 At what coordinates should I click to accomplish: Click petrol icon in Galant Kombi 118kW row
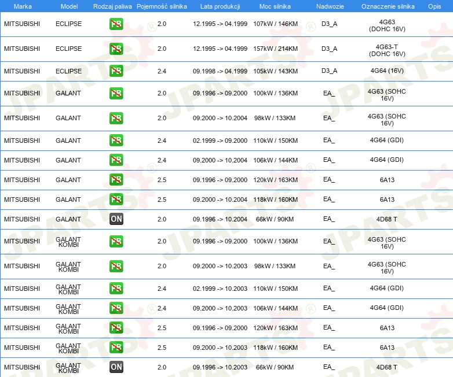(116, 348)
